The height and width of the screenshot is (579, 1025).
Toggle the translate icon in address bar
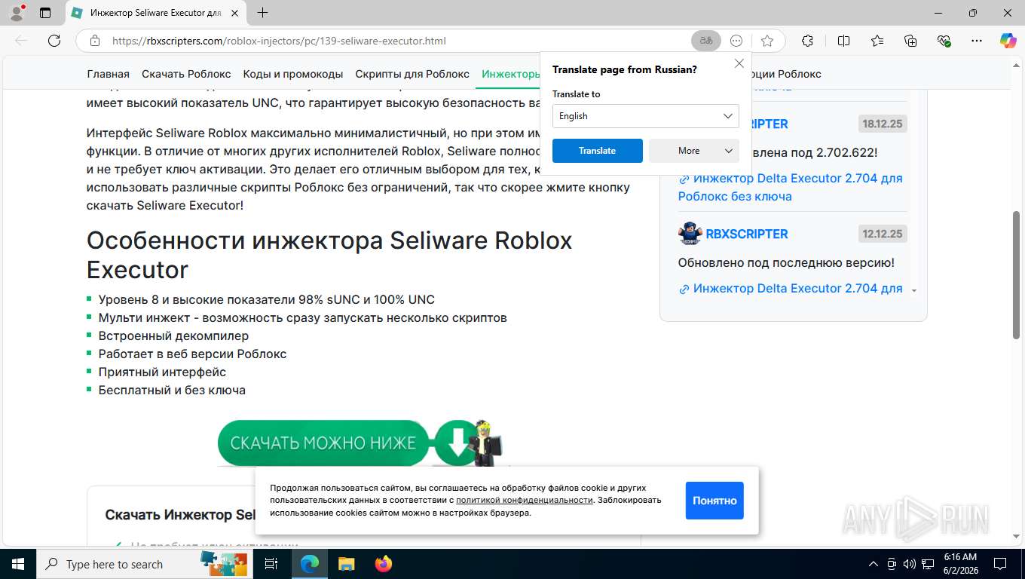click(706, 41)
